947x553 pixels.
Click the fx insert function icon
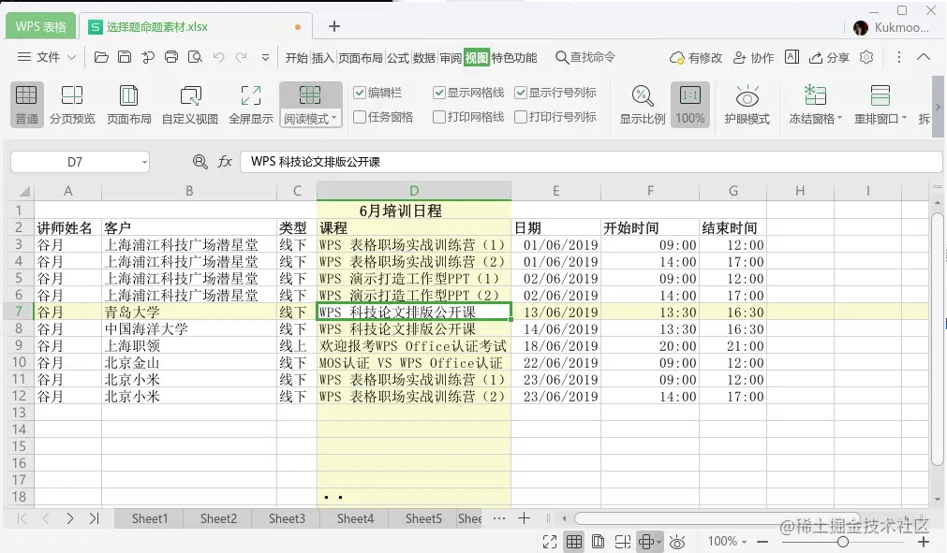225,162
